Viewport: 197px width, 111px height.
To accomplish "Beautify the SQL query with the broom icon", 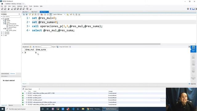I will tap(71, 14).
